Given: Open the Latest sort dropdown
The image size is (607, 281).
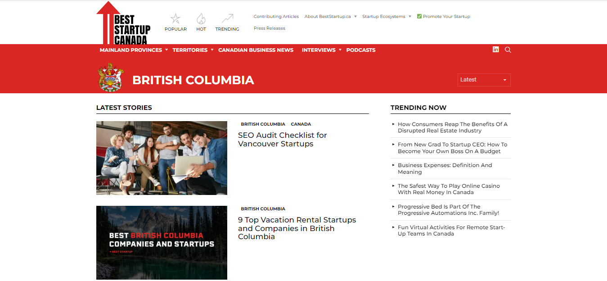Looking at the screenshot, I should point(484,80).
